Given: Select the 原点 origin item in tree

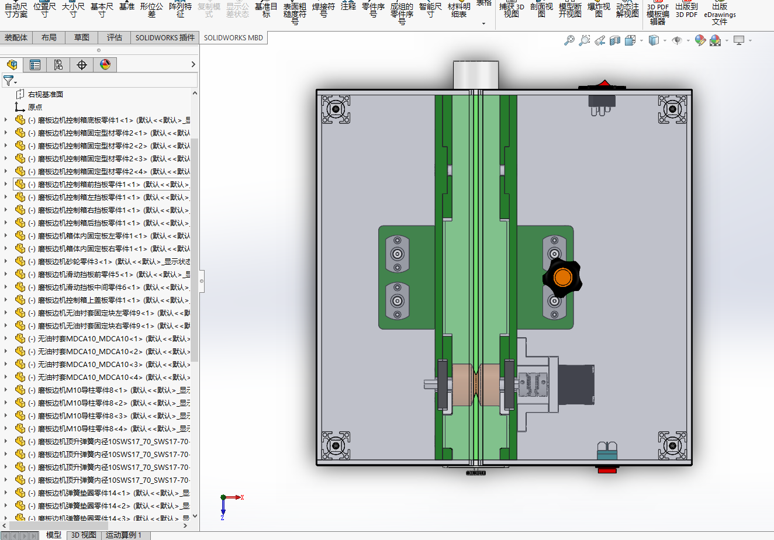Looking at the screenshot, I should coord(35,107).
